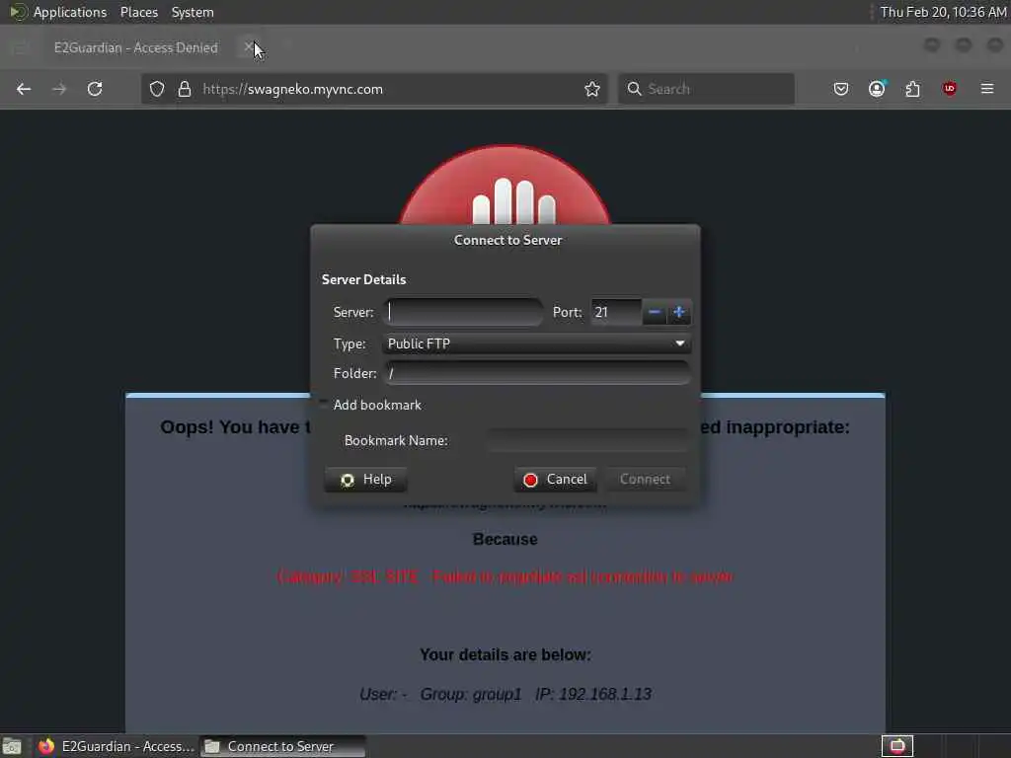Click the MATE logo icon in top panel
This screenshot has height=758, width=1011.
[18, 12]
